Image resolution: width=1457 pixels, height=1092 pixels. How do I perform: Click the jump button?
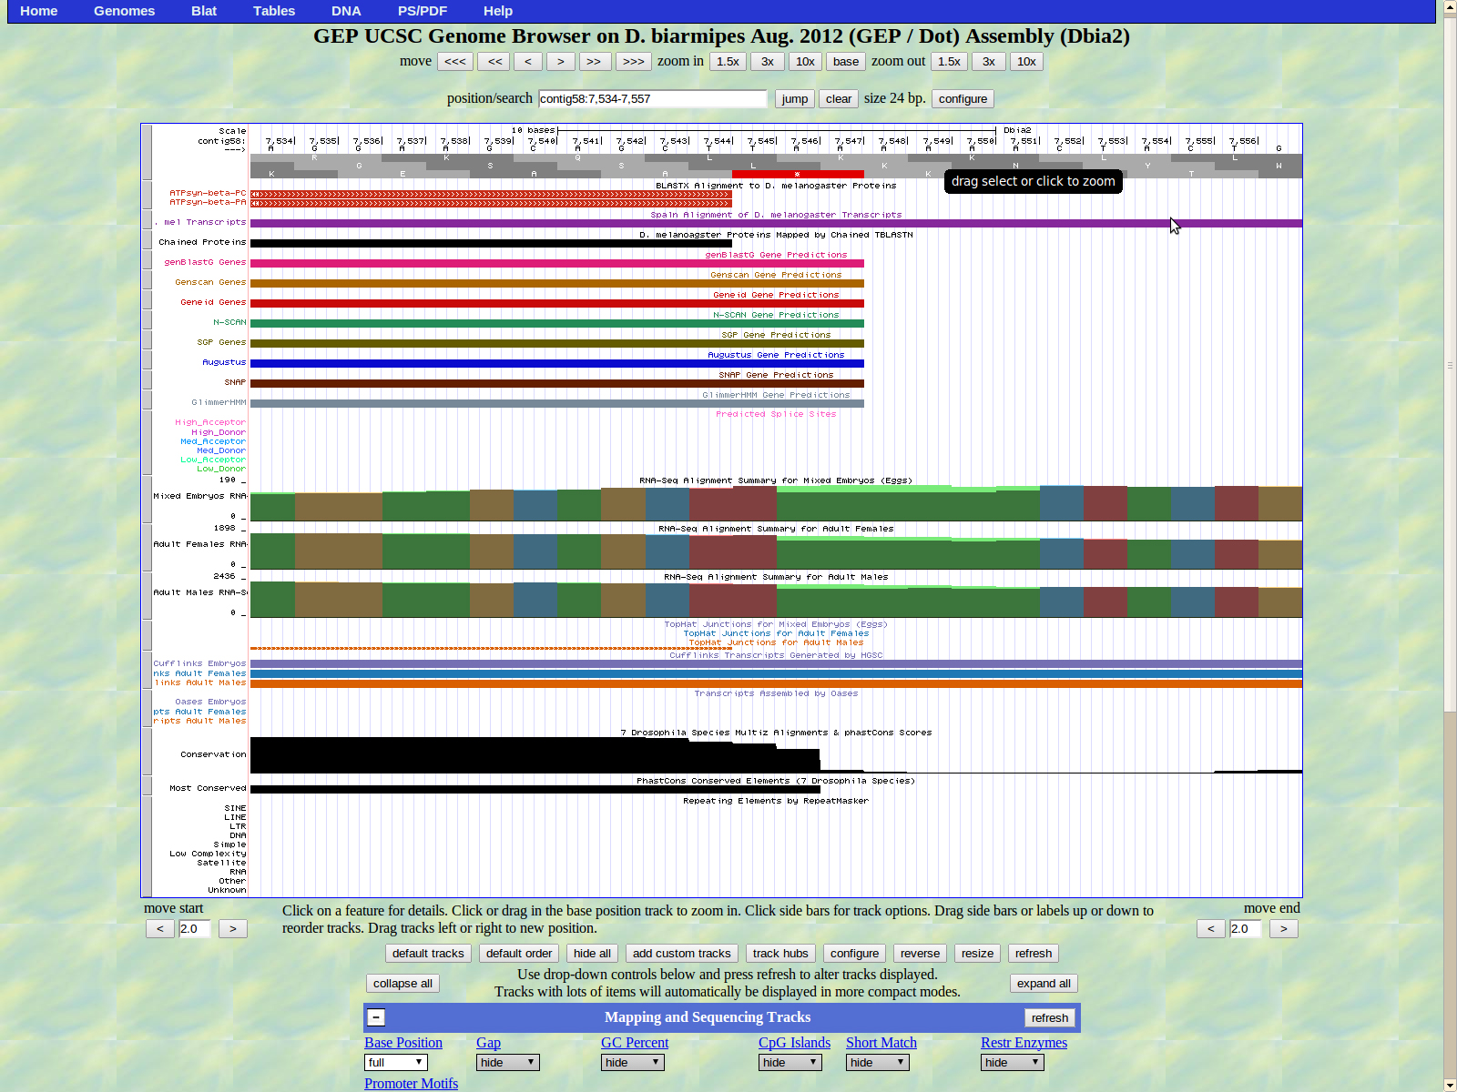coord(795,99)
